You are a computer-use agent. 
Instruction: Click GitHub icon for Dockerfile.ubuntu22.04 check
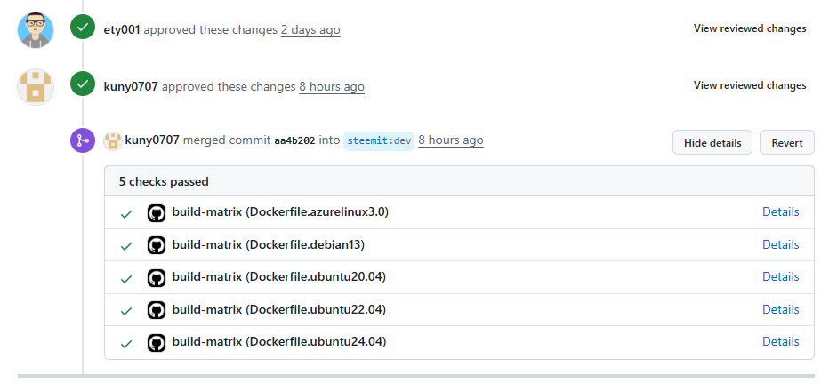(x=157, y=310)
